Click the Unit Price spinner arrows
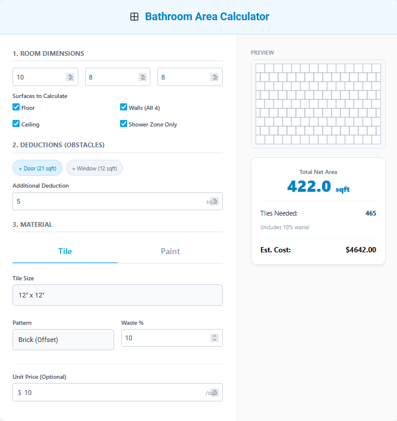Image resolution: width=397 pixels, height=421 pixels. pyautogui.click(x=215, y=392)
